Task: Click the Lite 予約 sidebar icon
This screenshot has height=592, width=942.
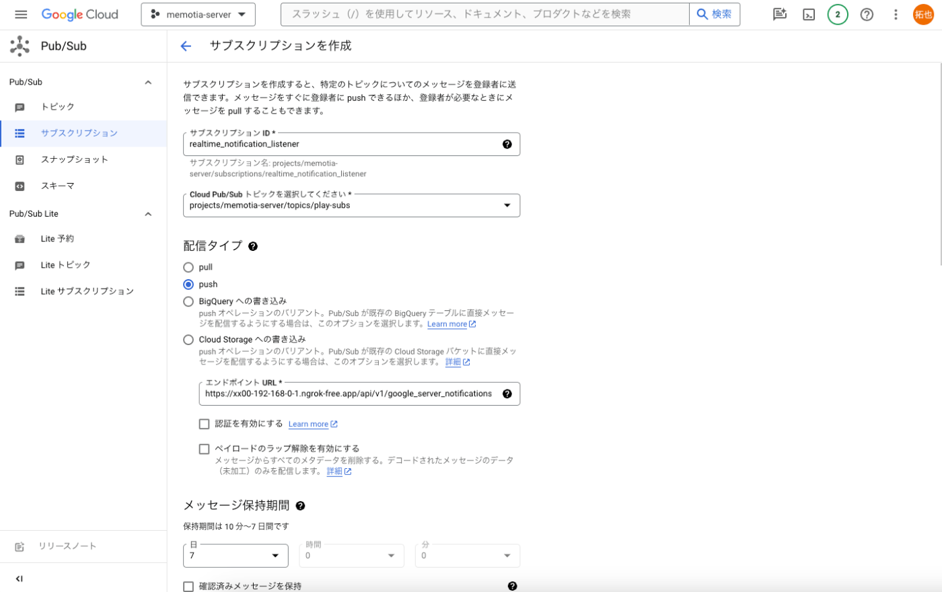Action: pyautogui.click(x=20, y=239)
